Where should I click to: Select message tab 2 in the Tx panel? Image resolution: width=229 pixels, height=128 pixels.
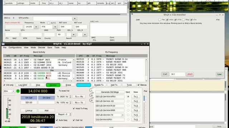click(92, 95)
